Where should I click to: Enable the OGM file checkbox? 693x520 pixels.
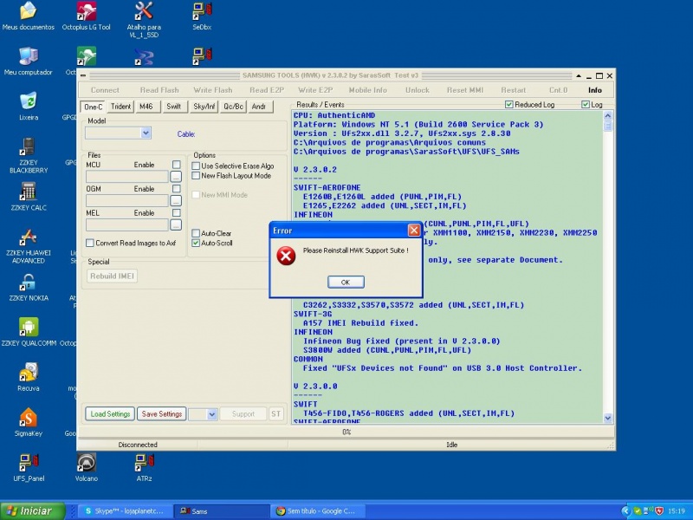177,189
